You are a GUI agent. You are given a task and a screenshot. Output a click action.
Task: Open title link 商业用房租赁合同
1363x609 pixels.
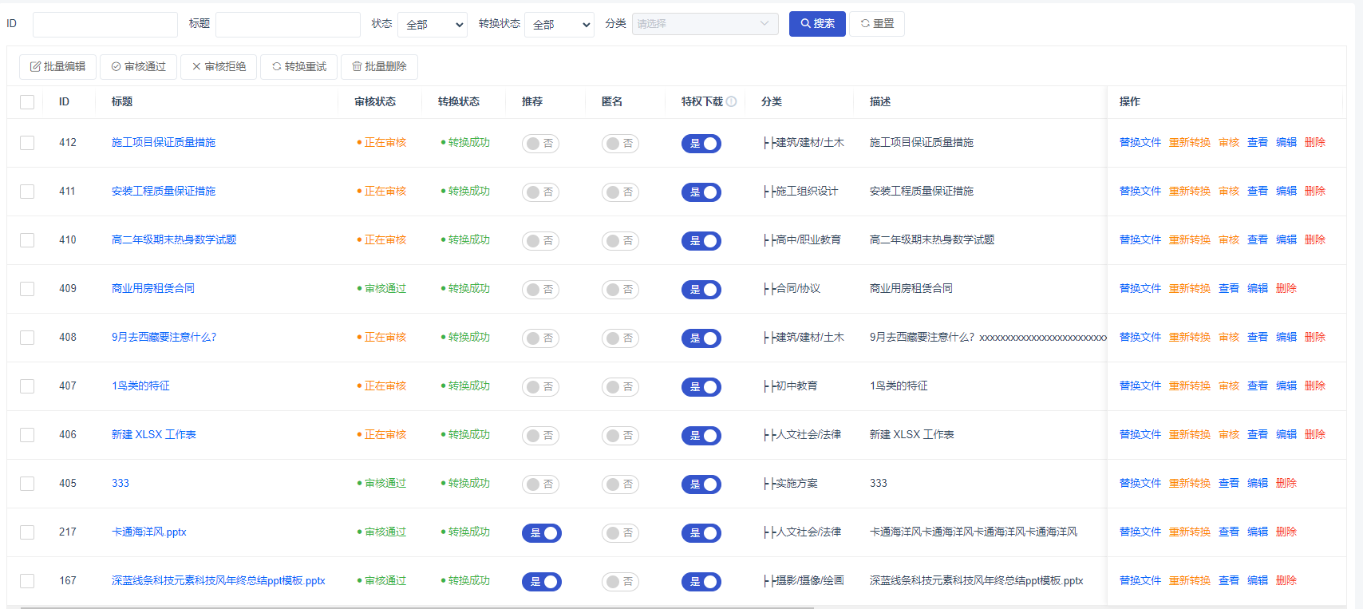[153, 288]
